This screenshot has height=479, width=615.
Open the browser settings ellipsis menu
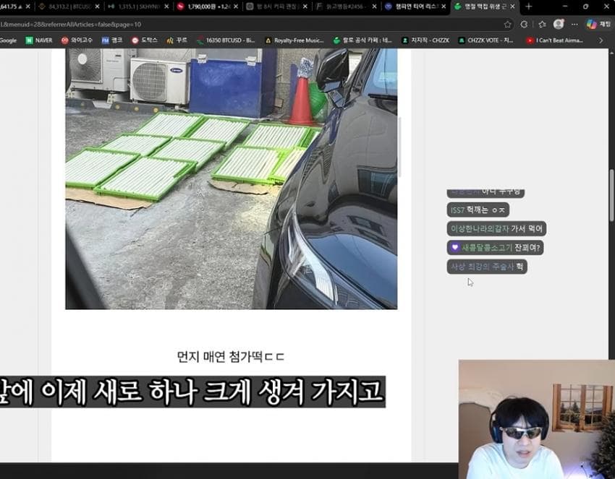click(x=574, y=25)
